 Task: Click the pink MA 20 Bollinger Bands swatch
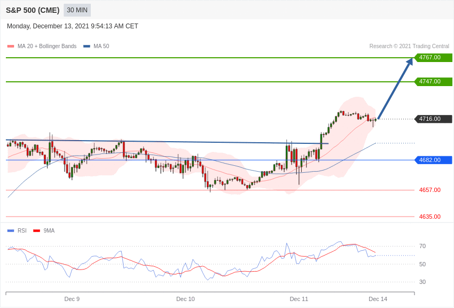(11, 47)
